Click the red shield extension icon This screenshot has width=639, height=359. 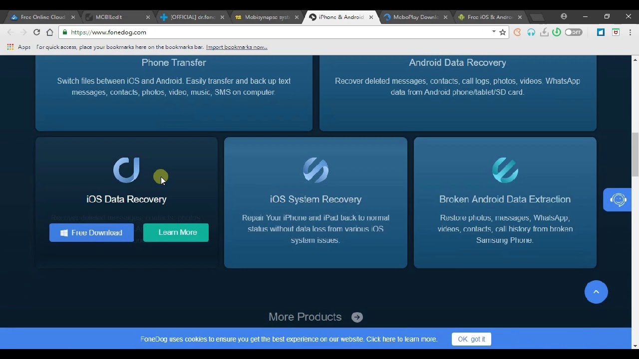[x=616, y=32]
